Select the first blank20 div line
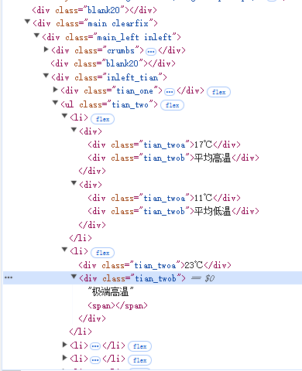Screen dimensions: 302x371 pyautogui.click(x=94, y=10)
